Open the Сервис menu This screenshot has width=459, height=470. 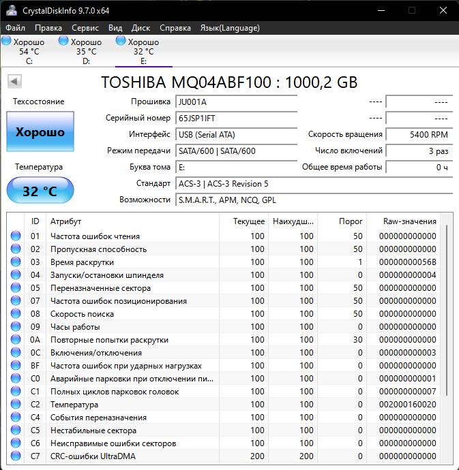pos(85,28)
